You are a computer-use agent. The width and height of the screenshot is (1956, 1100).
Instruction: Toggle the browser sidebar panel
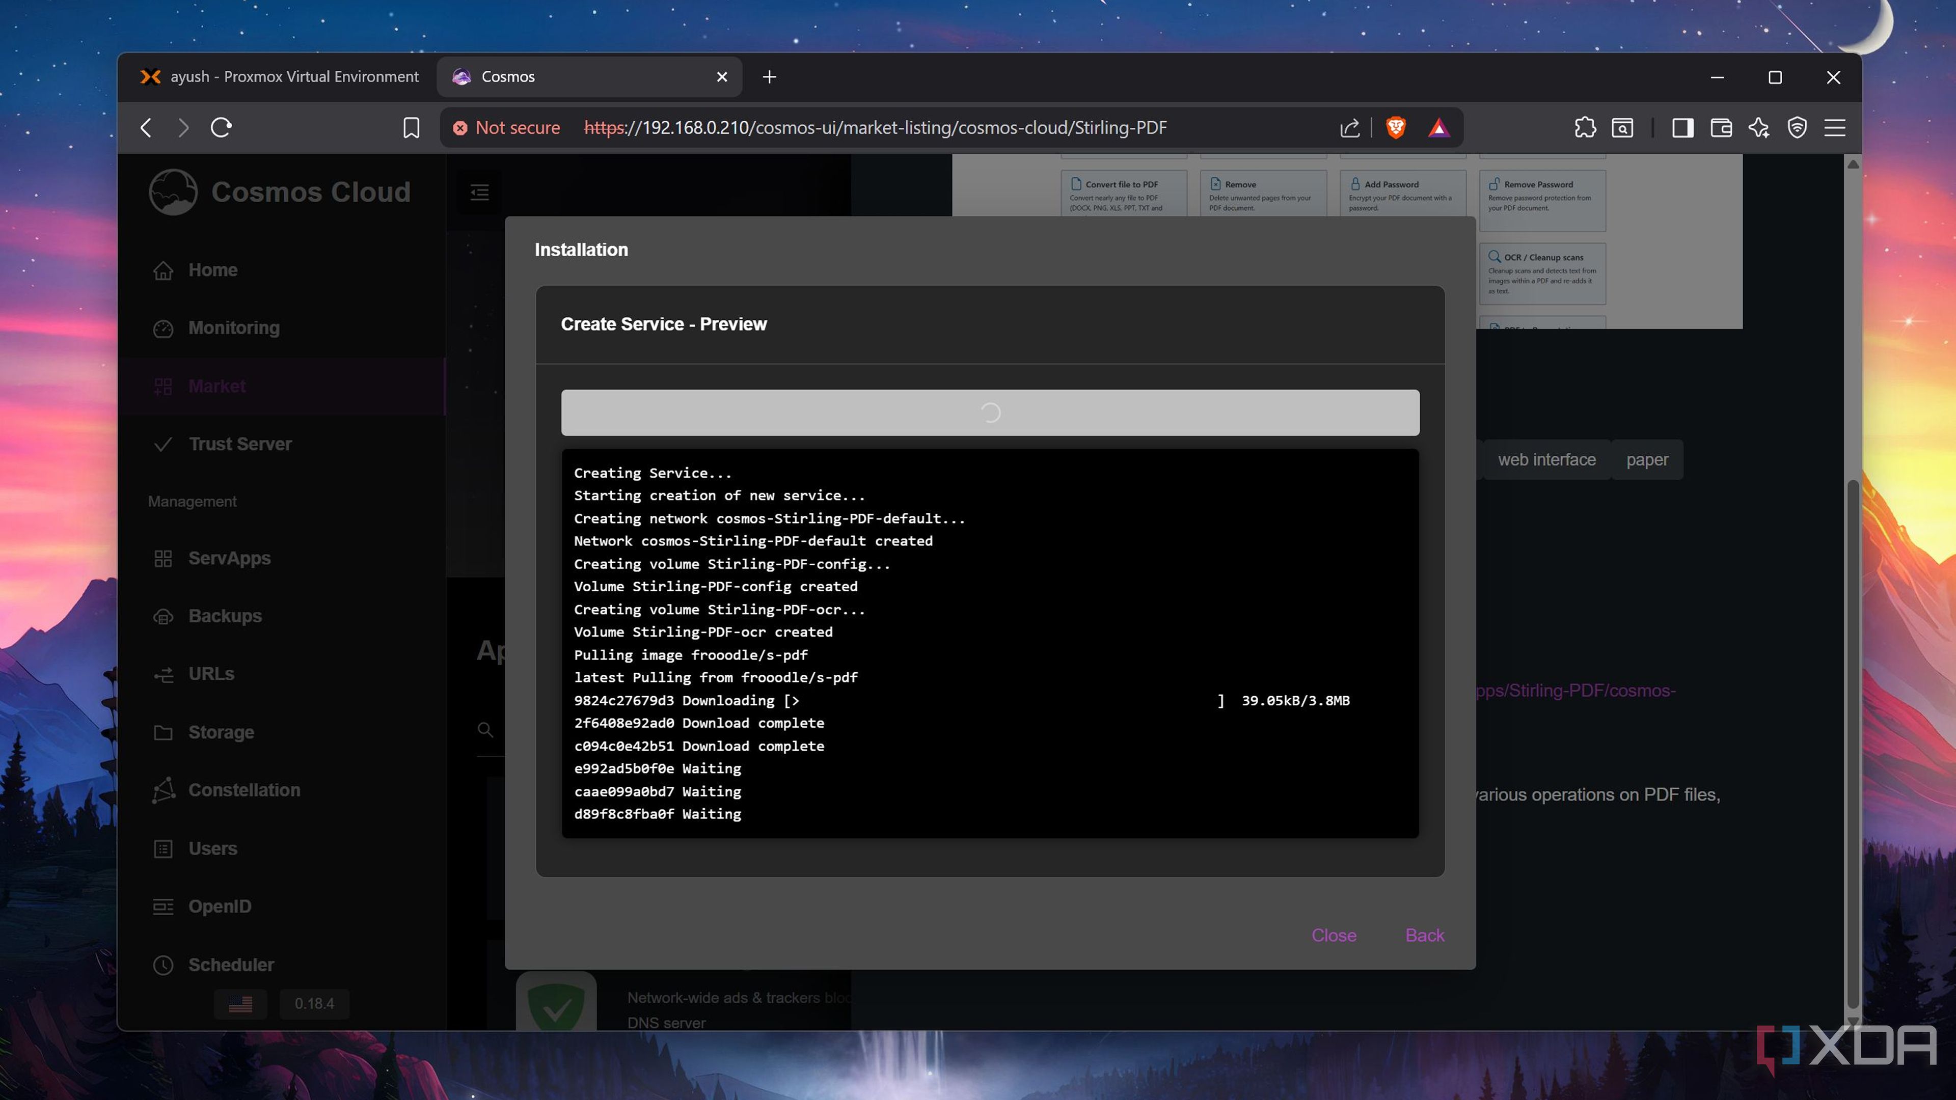(x=1682, y=127)
